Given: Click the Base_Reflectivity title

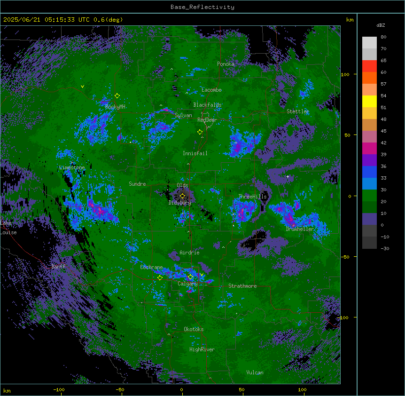Looking at the screenshot, I should [x=202, y=7].
